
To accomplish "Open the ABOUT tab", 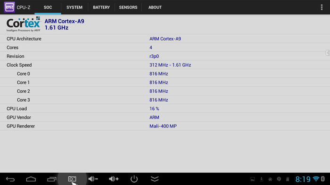I will click(155, 8).
